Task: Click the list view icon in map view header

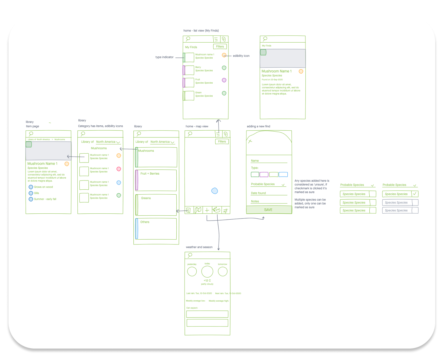Action: click(x=218, y=134)
